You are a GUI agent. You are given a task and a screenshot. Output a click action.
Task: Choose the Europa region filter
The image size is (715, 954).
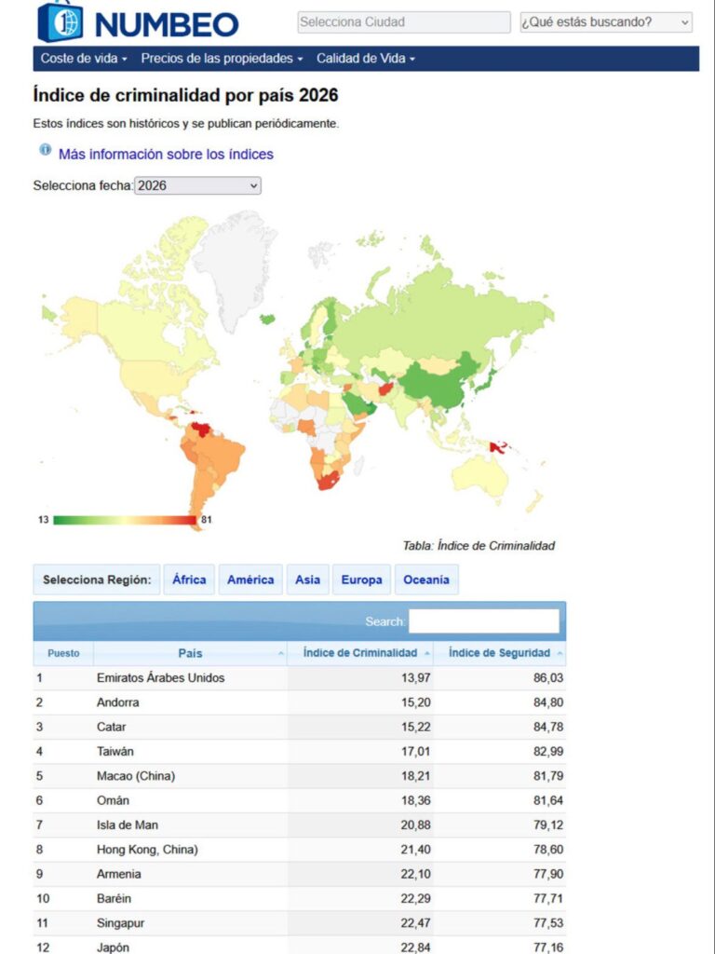(361, 579)
